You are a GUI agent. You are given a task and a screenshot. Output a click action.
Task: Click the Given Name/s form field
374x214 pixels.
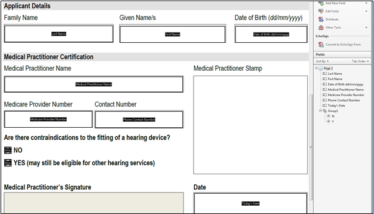(173, 34)
